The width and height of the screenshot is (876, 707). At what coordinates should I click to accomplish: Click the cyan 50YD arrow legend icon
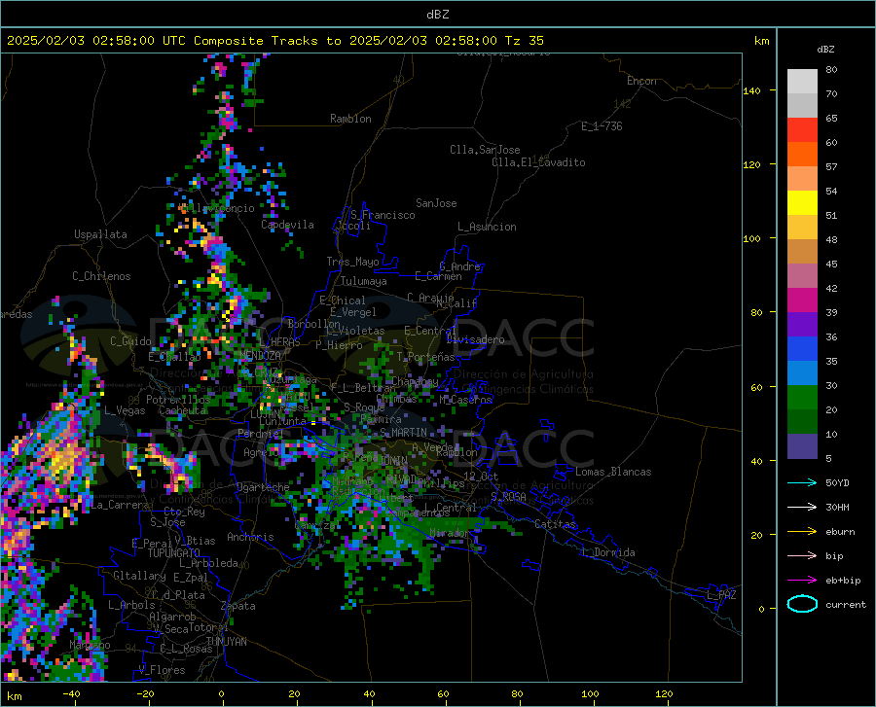[802, 482]
